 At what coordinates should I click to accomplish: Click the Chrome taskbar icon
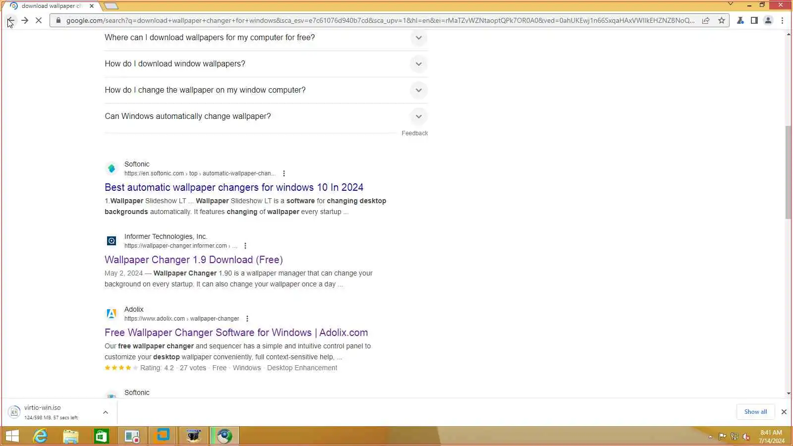point(225,436)
